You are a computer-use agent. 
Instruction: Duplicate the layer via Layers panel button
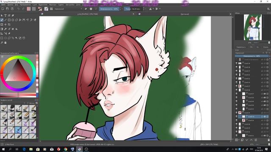[x=242, y=140]
